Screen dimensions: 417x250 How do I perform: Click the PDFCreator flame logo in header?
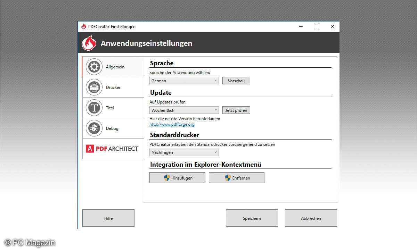tap(89, 43)
